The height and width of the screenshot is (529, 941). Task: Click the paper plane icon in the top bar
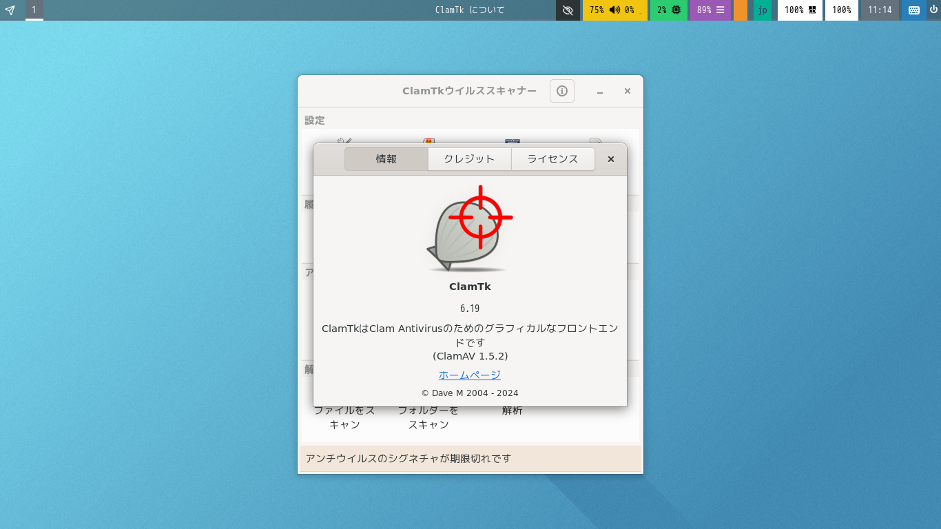[x=10, y=10]
